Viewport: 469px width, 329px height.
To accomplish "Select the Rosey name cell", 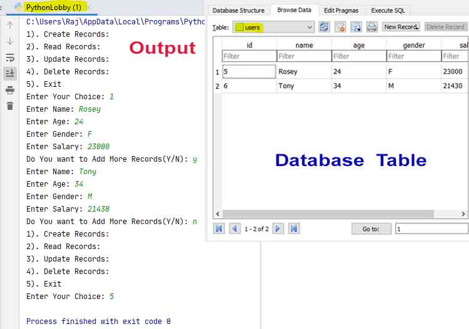I will [x=304, y=72].
